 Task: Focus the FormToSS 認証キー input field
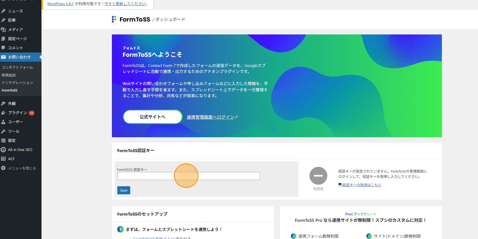(189, 176)
